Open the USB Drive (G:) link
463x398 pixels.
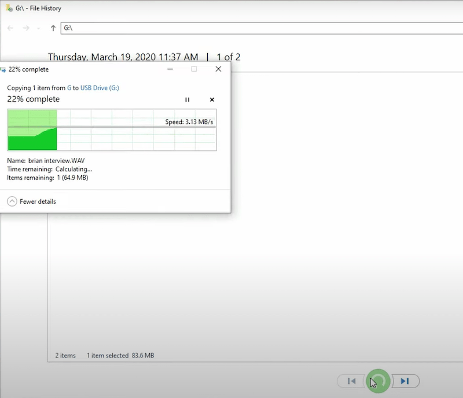tap(100, 88)
